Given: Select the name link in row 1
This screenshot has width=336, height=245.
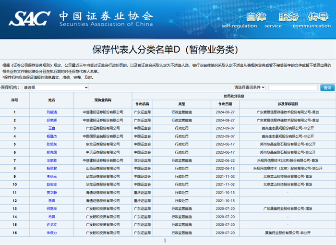Looking at the screenshot, I should [x=51, y=112].
